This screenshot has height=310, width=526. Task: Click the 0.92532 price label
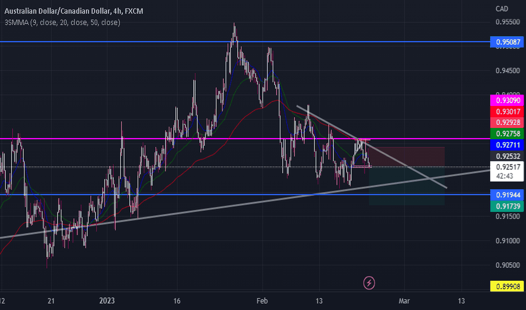coord(507,156)
